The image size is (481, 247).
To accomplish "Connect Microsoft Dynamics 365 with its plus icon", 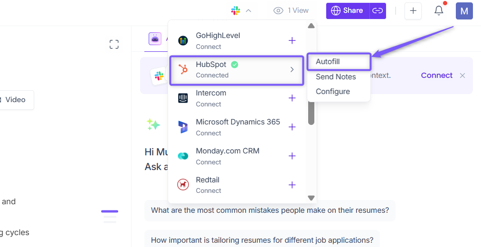I will click(x=292, y=127).
